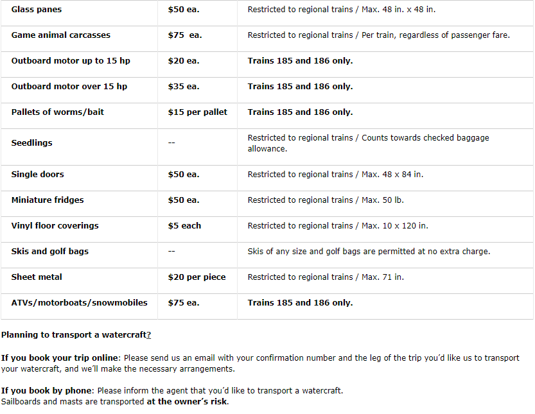Click the "ATVs/motorboats/snowmobiles" item label
Screen dimensions: 535x414
click(80, 303)
